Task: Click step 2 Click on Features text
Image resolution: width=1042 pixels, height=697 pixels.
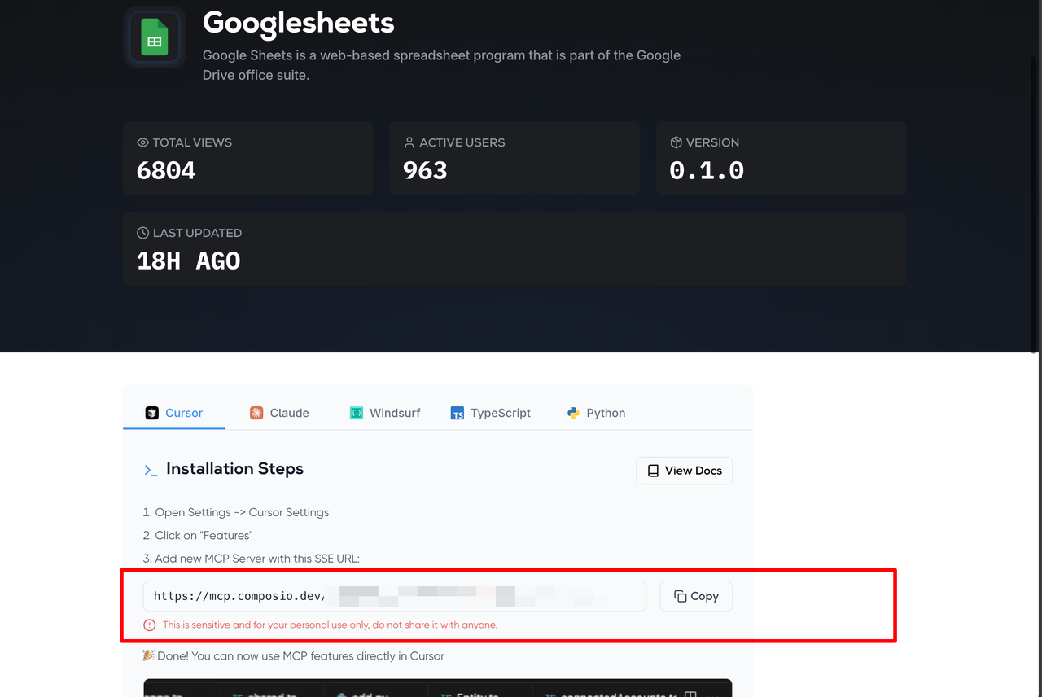Action: click(198, 535)
